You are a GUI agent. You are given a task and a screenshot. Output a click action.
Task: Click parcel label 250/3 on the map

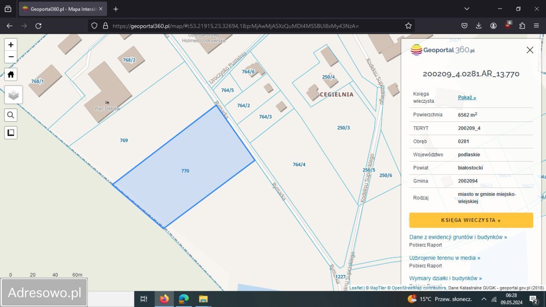pyautogui.click(x=343, y=127)
